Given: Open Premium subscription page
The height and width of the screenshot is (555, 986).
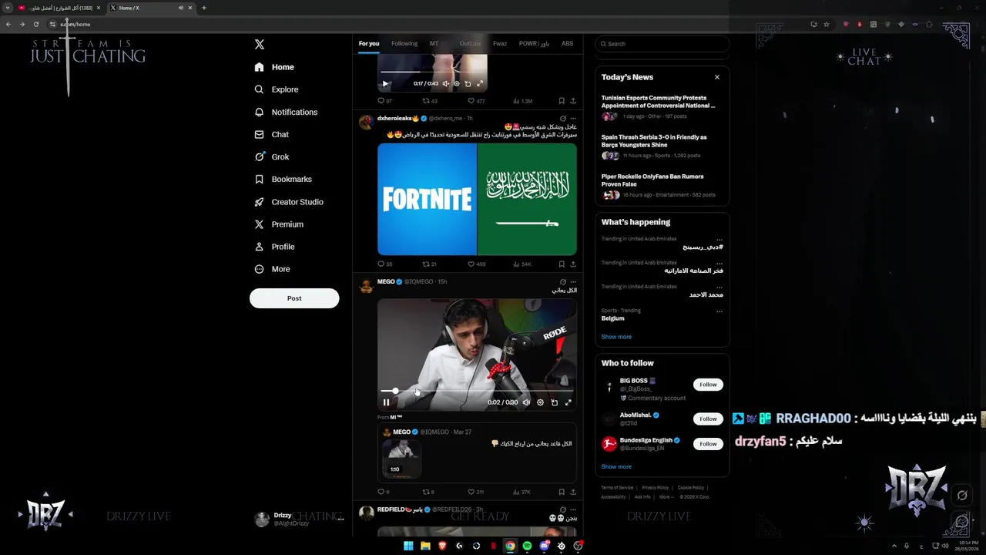Looking at the screenshot, I should click(x=278, y=224).
